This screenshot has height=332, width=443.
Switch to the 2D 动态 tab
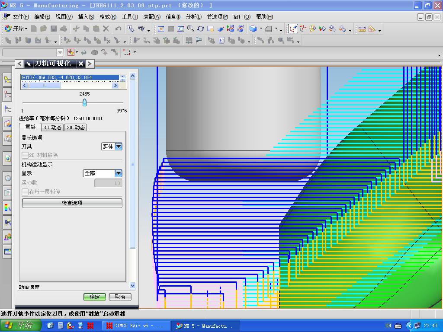76,128
